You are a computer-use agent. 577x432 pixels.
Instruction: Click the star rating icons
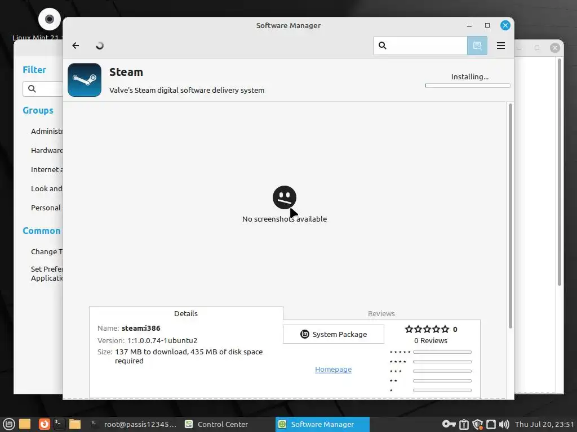click(427, 329)
